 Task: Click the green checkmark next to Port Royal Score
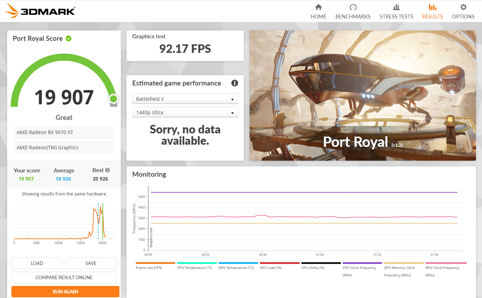(x=69, y=38)
